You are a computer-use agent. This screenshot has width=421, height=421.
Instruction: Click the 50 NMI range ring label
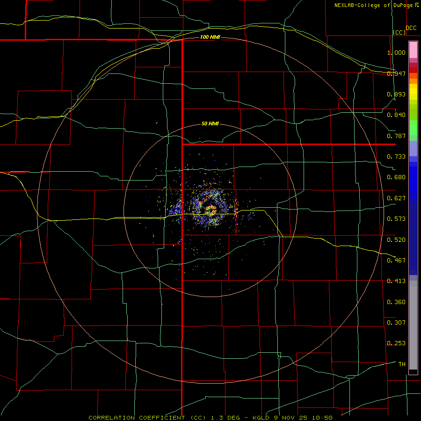pyautogui.click(x=210, y=123)
